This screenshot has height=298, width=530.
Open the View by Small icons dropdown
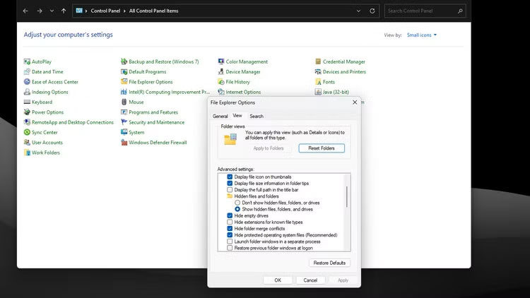[x=422, y=35]
